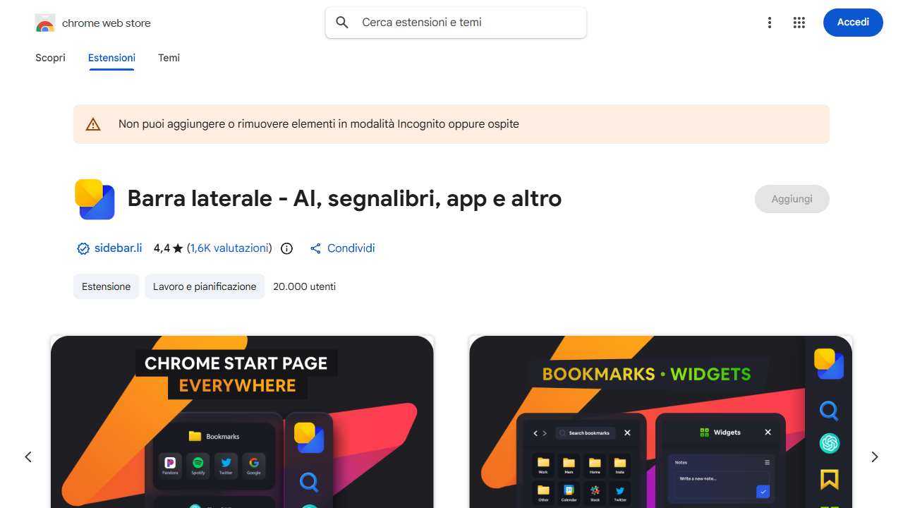Click the search magnifier icon

[342, 23]
